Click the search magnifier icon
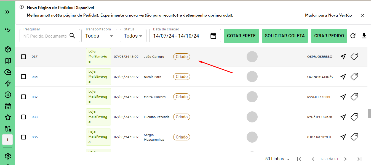The height and width of the screenshot is (165, 371). point(72,36)
